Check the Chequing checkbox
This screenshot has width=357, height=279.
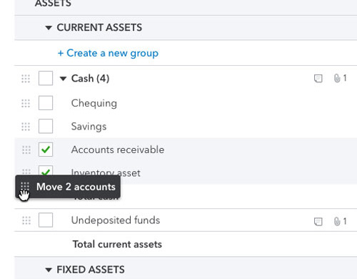coord(46,103)
